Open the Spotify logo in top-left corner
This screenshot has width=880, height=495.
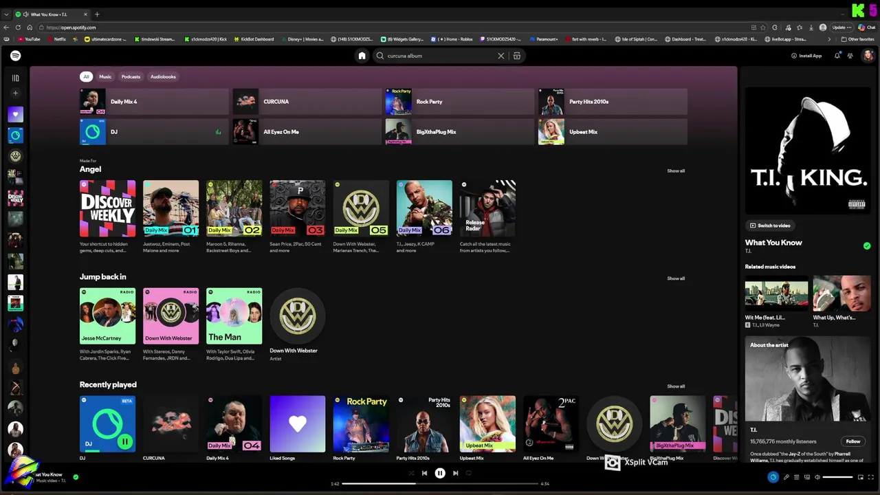15,56
